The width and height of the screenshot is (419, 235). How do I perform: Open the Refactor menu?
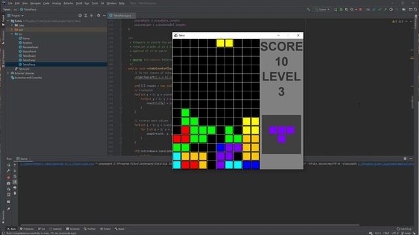[x=68, y=3]
